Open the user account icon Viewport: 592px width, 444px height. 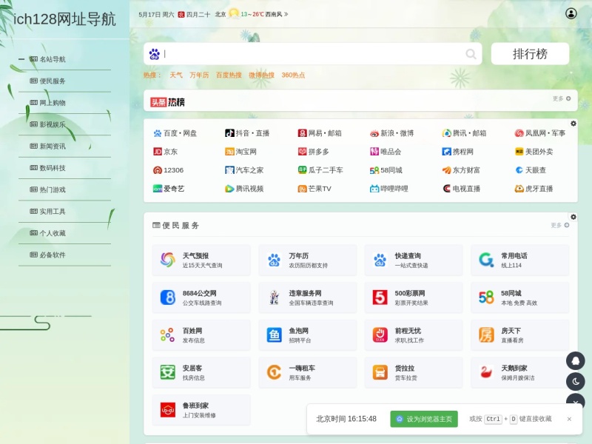[x=571, y=13]
